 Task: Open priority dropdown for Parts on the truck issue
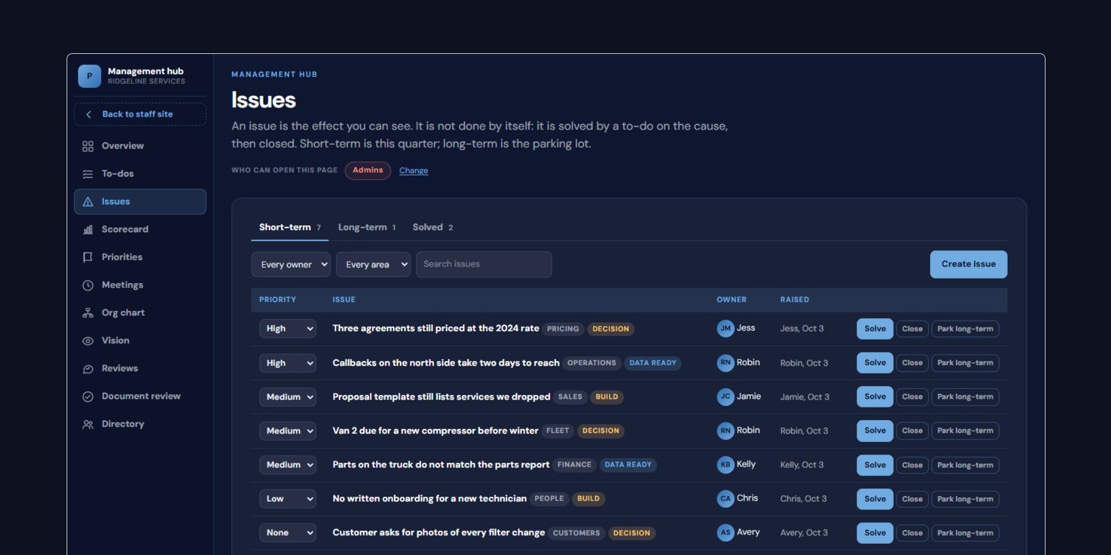[x=288, y=465]
